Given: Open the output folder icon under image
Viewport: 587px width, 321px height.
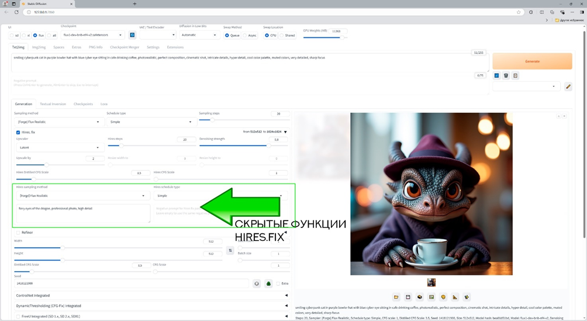Looking at the screenshot, I should click(396, 297).
